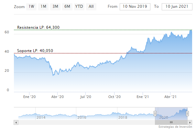Click the From date field
This screenshot has width=196, height=131.
point(135,6)
